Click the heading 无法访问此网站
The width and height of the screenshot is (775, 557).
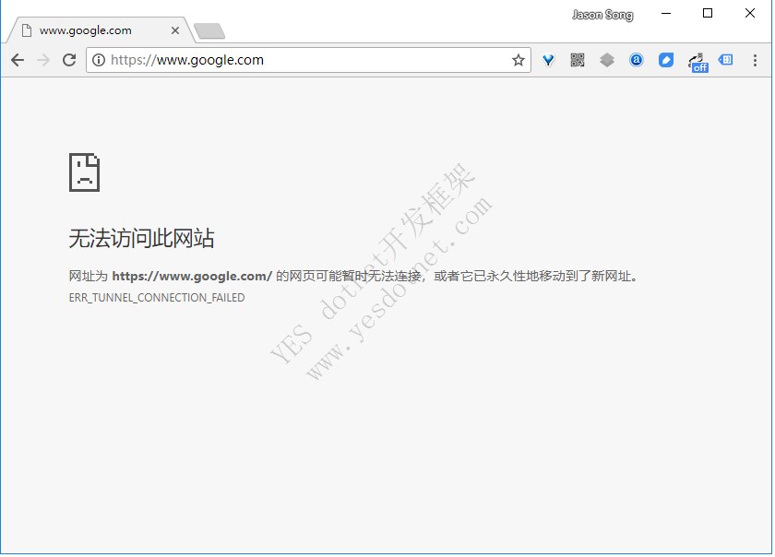[x=141, y=238]
